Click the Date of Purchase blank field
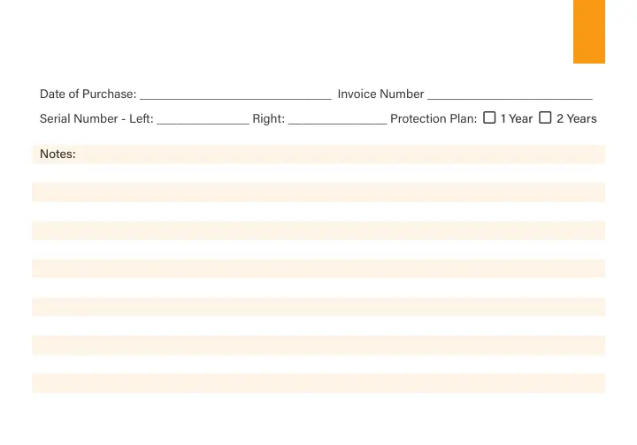637x445 pixels. point(235,93)
